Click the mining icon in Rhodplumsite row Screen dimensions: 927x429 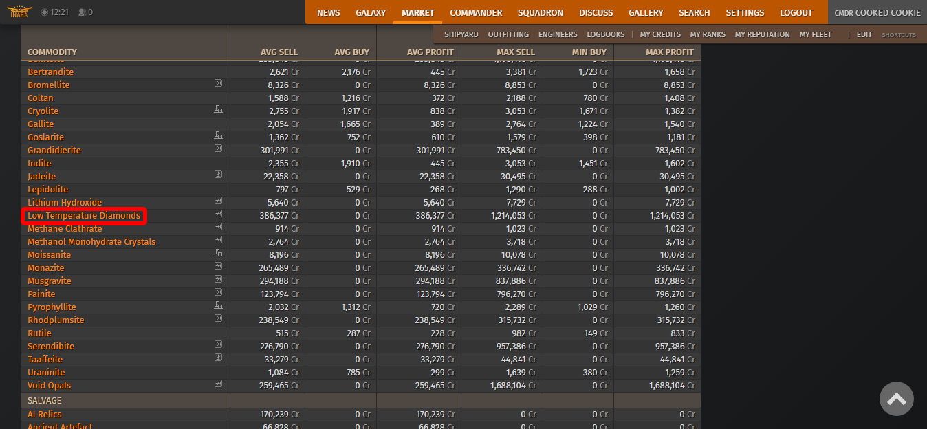[219, 319]
